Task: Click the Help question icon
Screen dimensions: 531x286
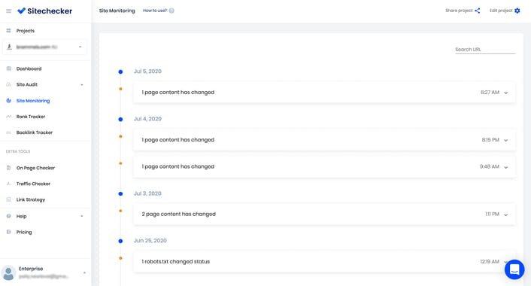Action: pos(8,216)
